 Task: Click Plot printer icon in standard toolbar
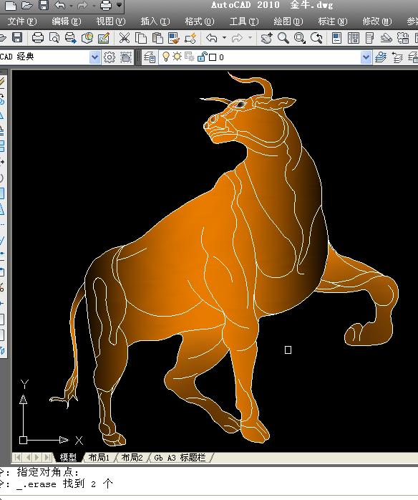(38, 38)
